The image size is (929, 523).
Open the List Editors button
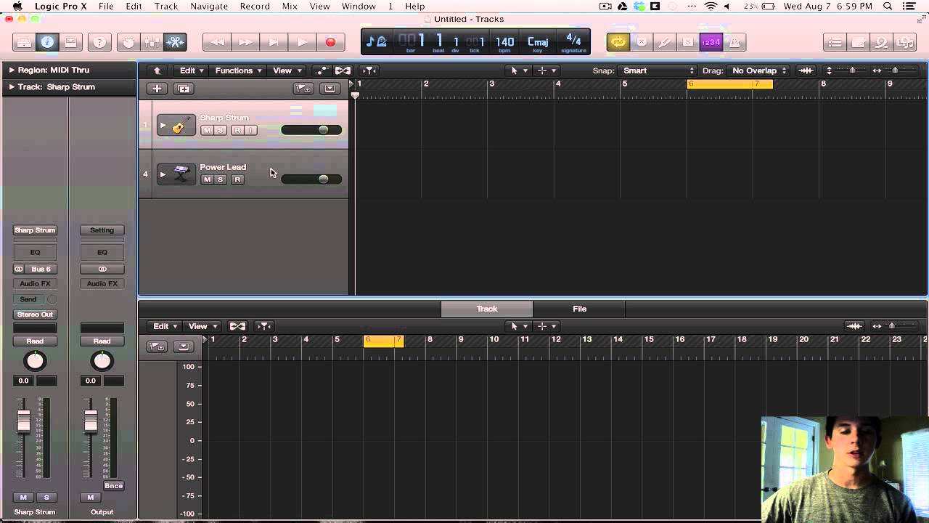(835, 42)
